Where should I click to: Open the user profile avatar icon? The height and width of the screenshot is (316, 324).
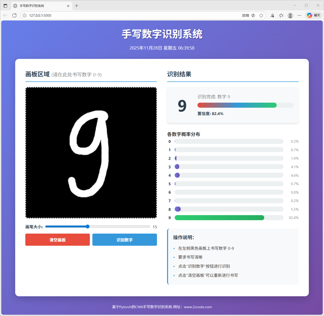290,15
